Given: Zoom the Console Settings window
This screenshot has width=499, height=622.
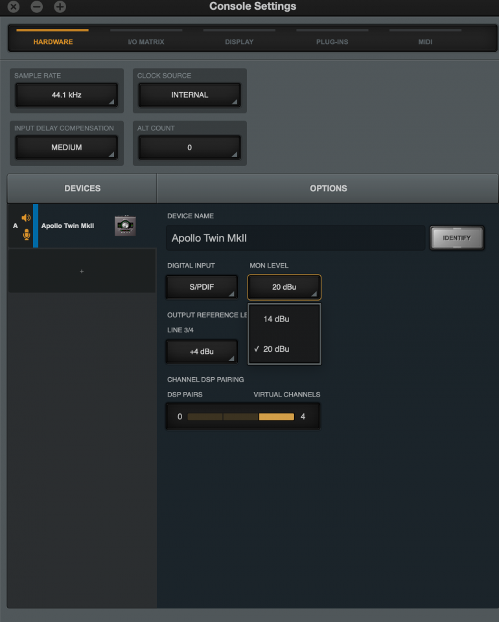Looking at the screenshot, I should [x=60, y=6].
